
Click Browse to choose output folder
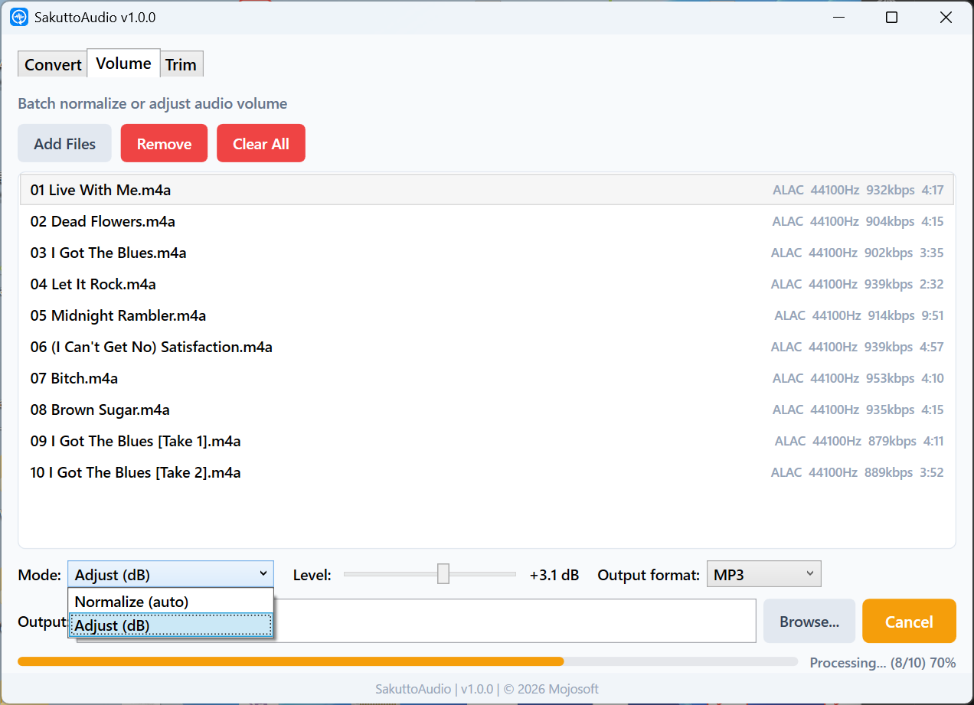[x=809, y=621]
